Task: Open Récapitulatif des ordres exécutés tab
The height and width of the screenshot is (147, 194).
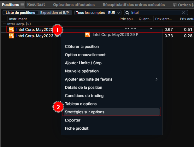Action: coord(134,5)
